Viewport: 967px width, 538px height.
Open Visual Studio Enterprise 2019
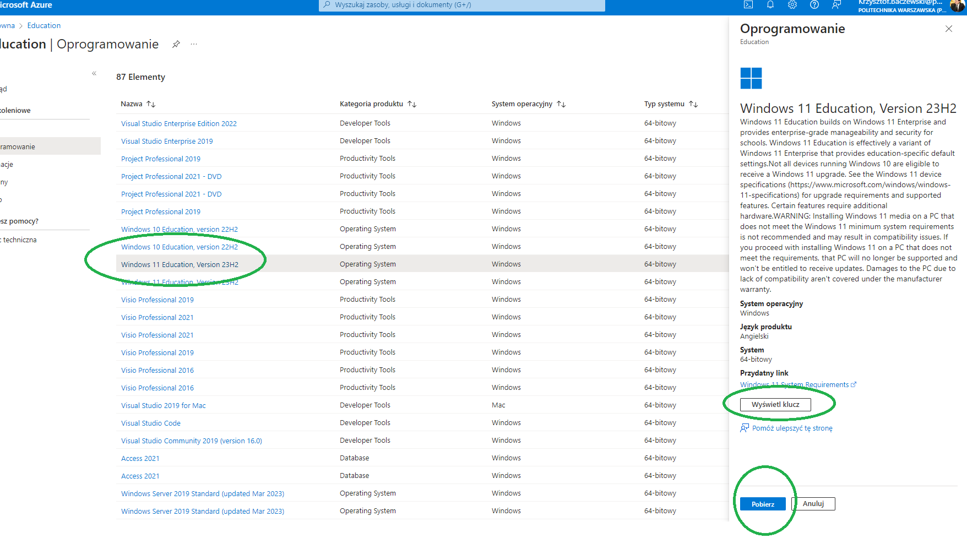pyautogui.click(x=167, y=141)
